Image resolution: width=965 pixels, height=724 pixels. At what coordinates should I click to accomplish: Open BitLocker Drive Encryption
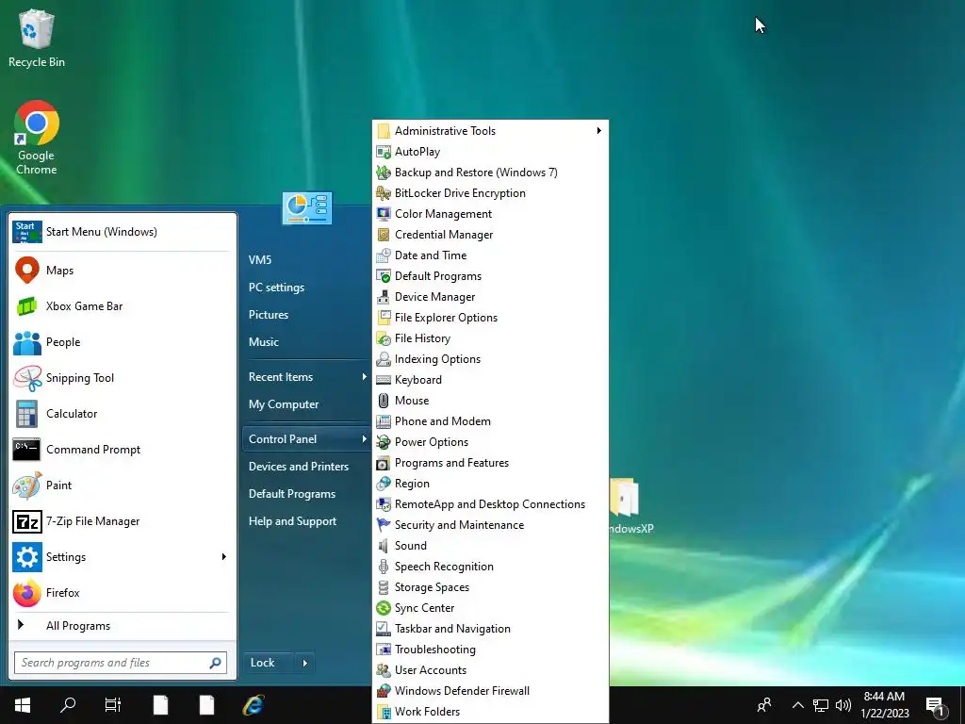(490, 193)
